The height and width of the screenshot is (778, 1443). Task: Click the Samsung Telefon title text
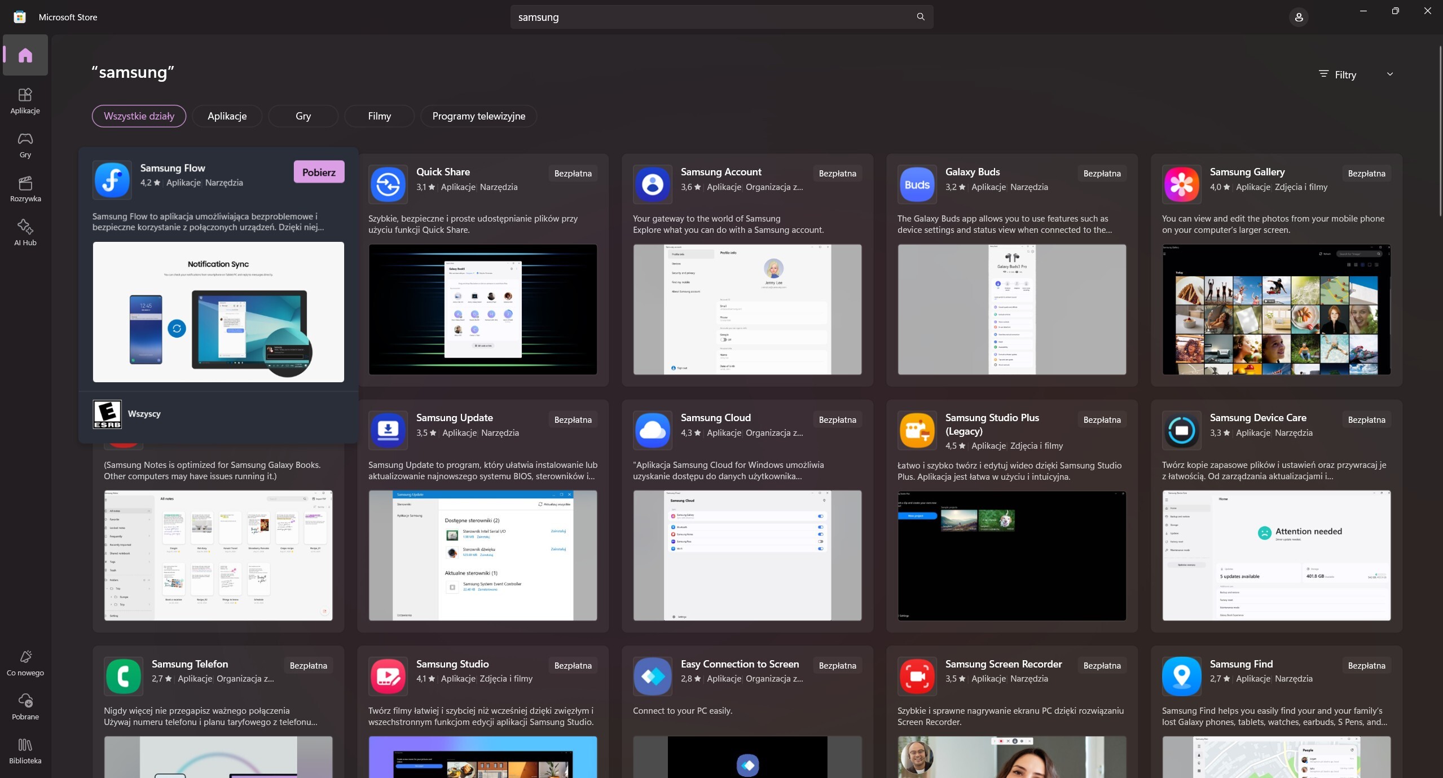pos(190,664)
